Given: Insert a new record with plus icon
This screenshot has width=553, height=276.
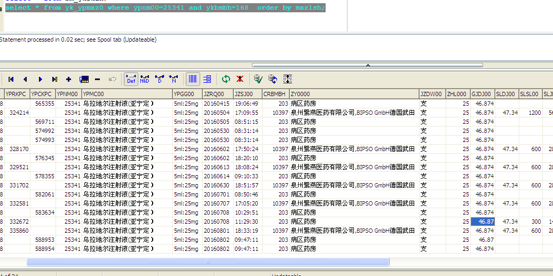Looking at the screenshot, I should click(x=69, y=80).
